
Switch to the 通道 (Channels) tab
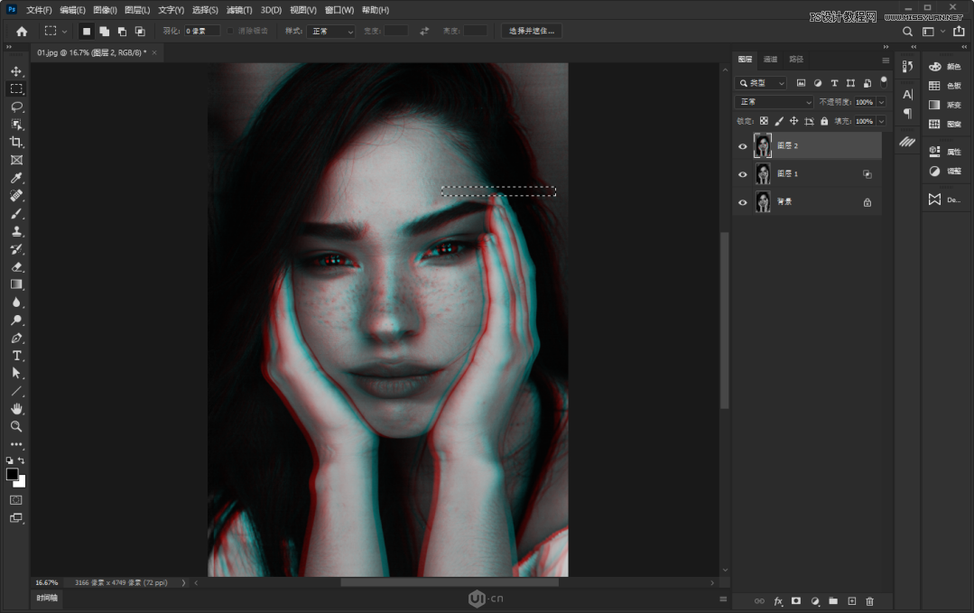[770, 59]
